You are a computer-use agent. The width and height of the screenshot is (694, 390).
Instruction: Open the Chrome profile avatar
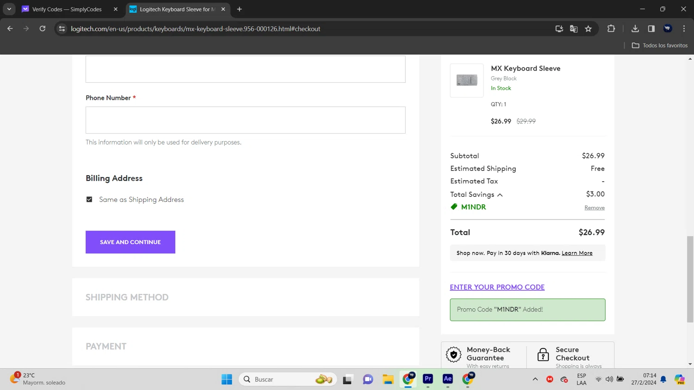pyautogui.click(x=668, y=29)
